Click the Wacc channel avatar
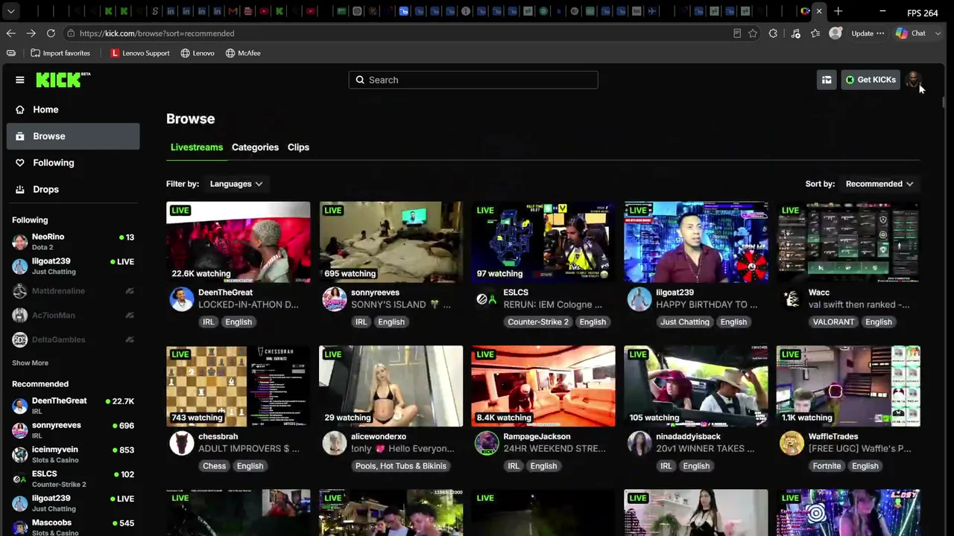The image size is (954, 536). point(792,299)
